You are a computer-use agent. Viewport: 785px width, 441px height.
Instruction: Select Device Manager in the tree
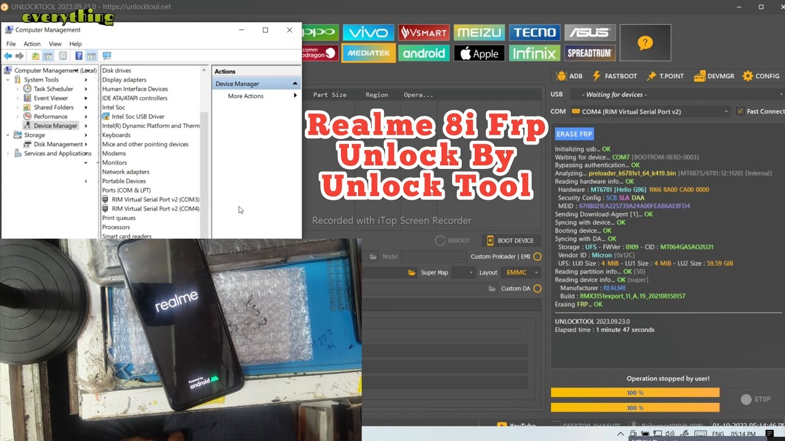coord(51,126)
